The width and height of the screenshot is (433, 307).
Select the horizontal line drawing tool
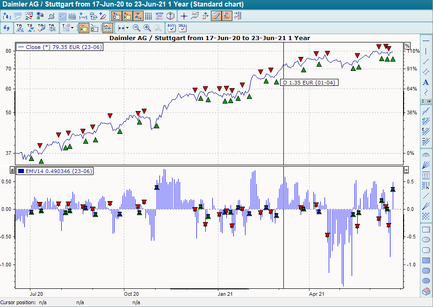click(426, 41)
